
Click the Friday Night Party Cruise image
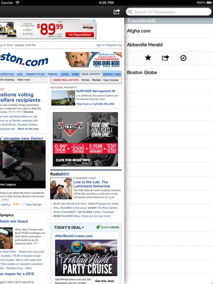pos(86,258)
